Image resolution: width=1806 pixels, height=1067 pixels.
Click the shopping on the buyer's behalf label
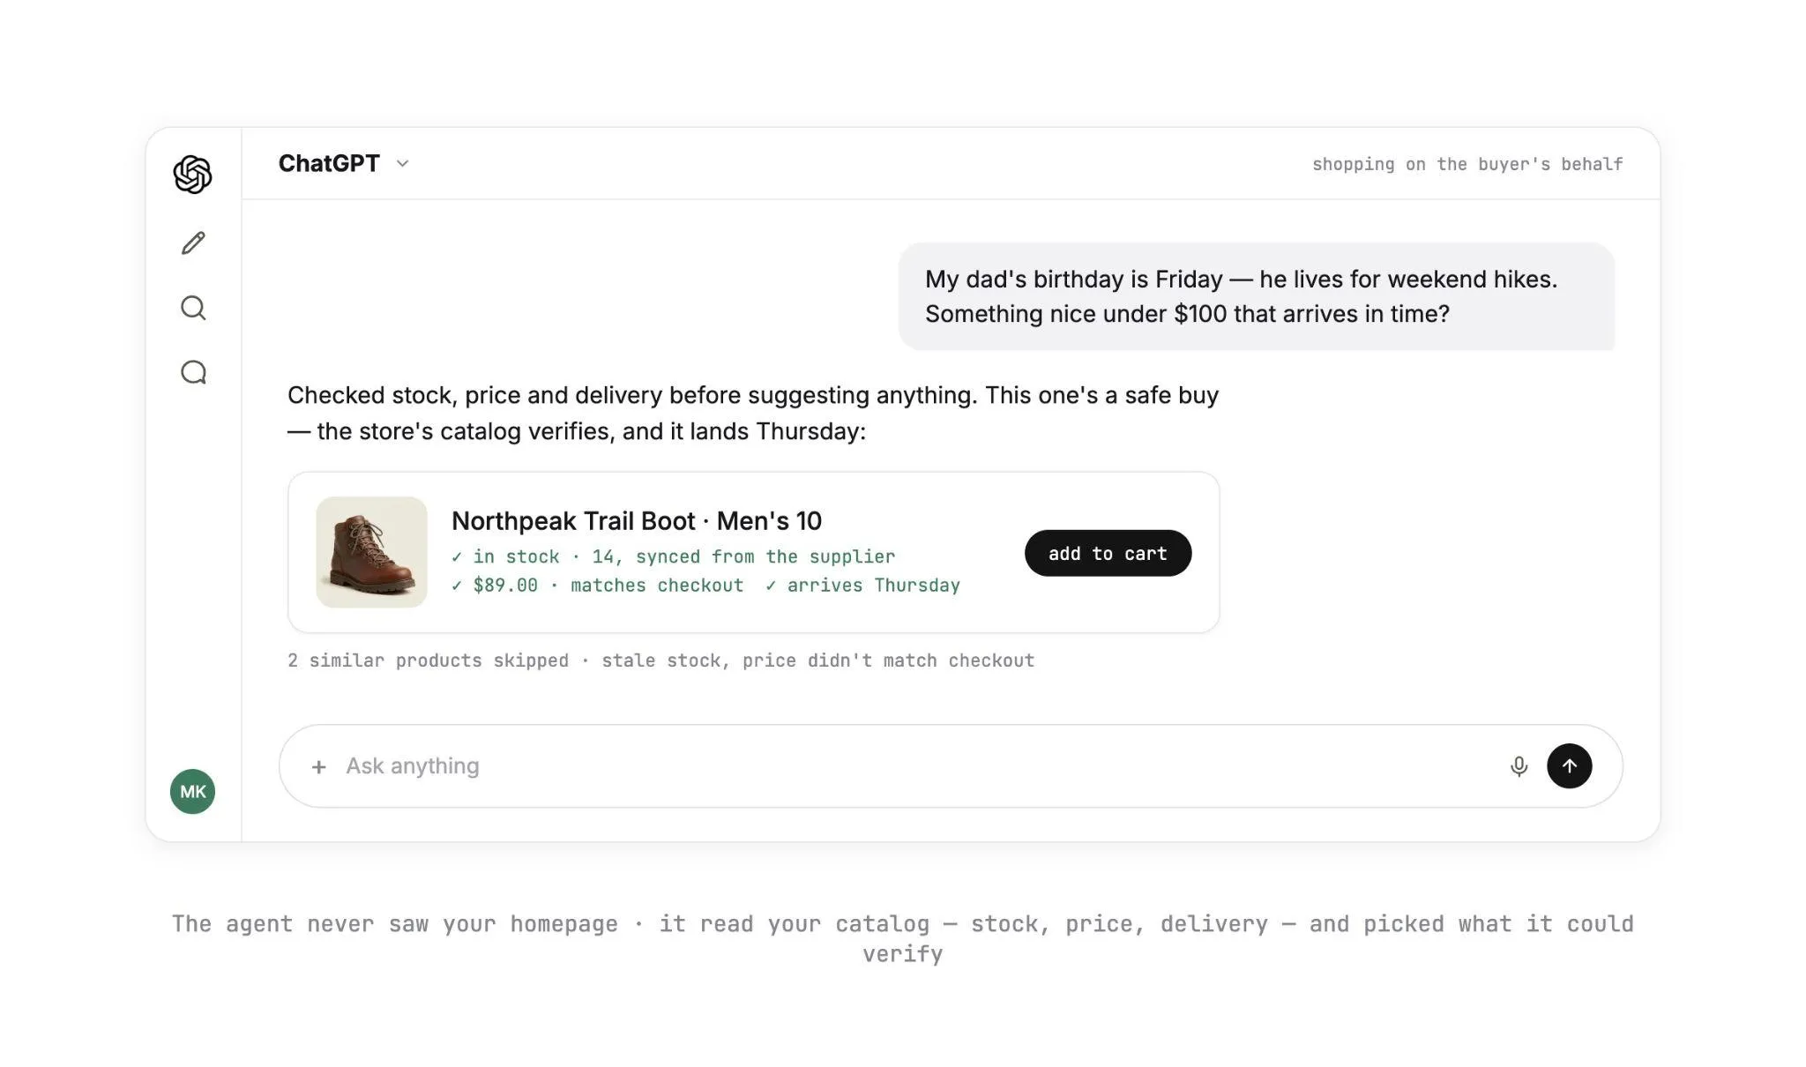1467,164
